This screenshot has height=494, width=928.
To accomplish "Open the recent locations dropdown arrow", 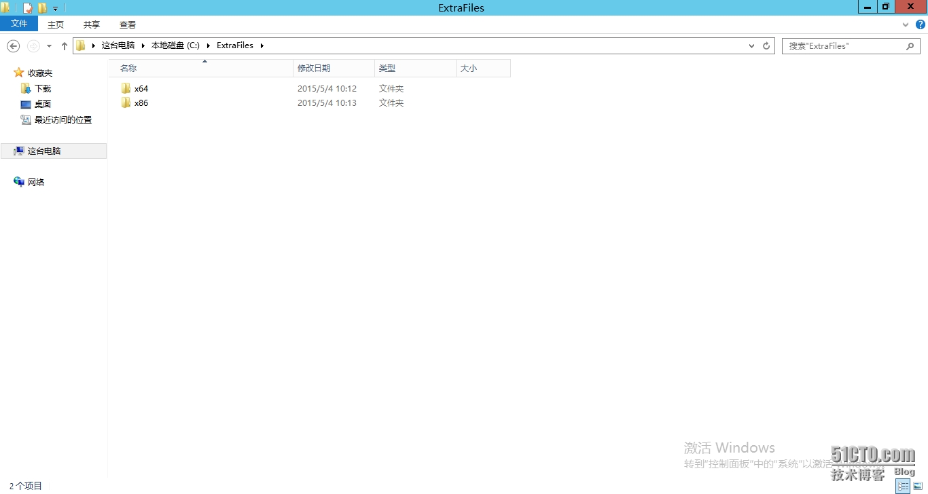I will click(49, 46).
